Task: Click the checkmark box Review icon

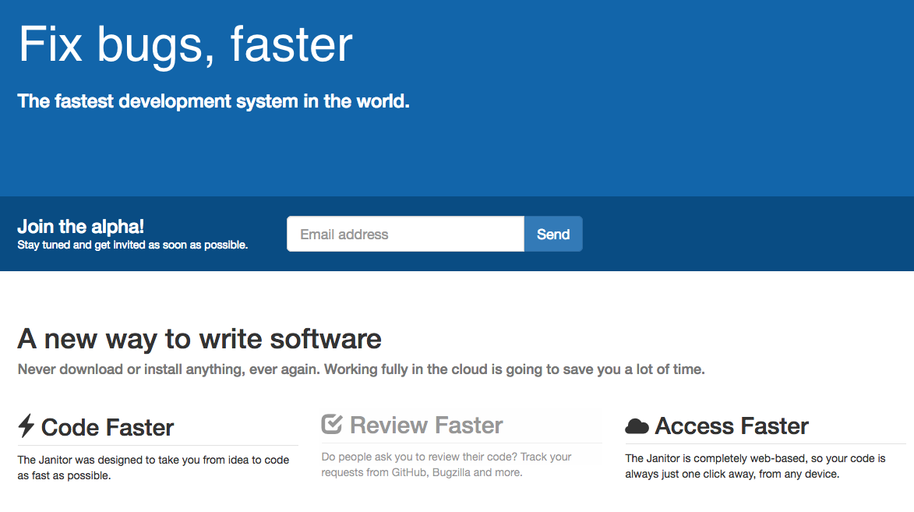Action: pyautogui.click(x=332, y=424)
